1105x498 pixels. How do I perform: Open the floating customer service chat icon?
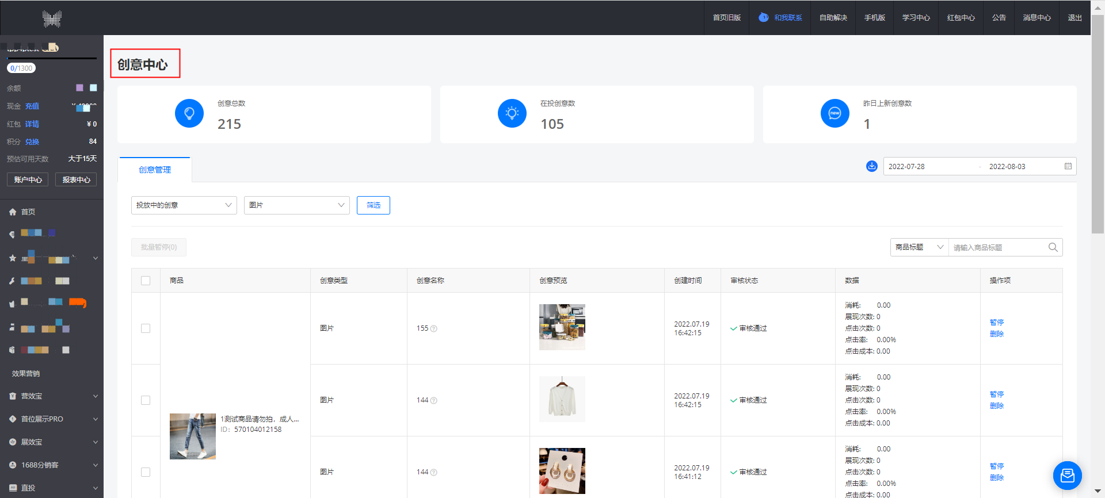point(1067,476)
